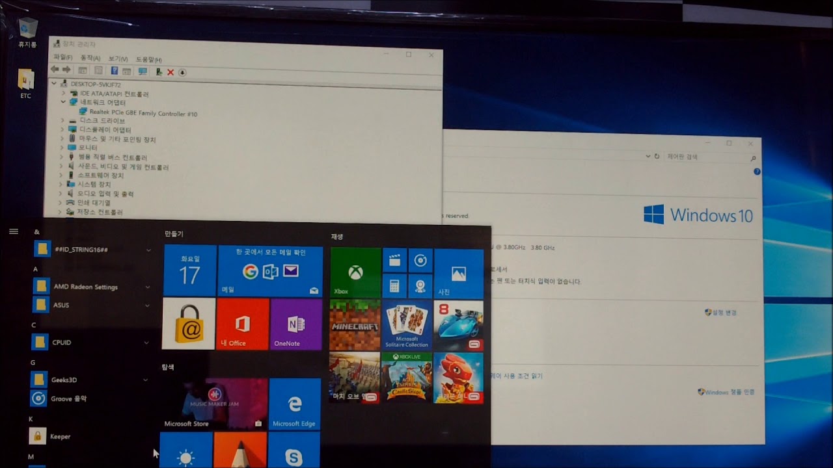Open the My Office tile
833x468 pixels.
243,324
